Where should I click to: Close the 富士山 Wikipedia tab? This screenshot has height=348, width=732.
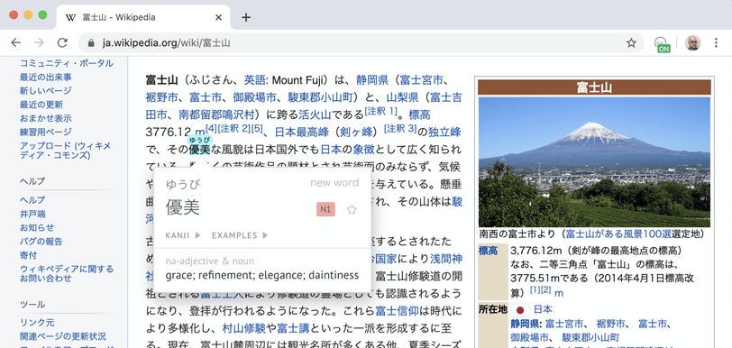click(218, 18)
